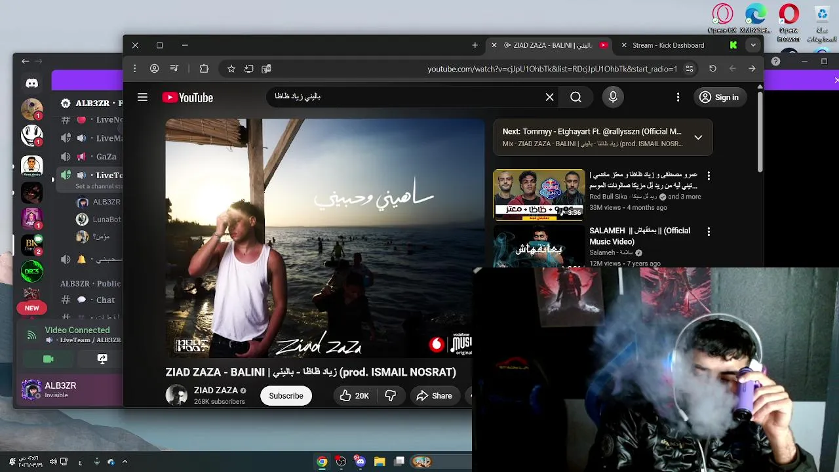The height and width of the screenshot is (472, 839).
Task: Open Opera browser desktop shortcut
Action: tap(789, 22)
